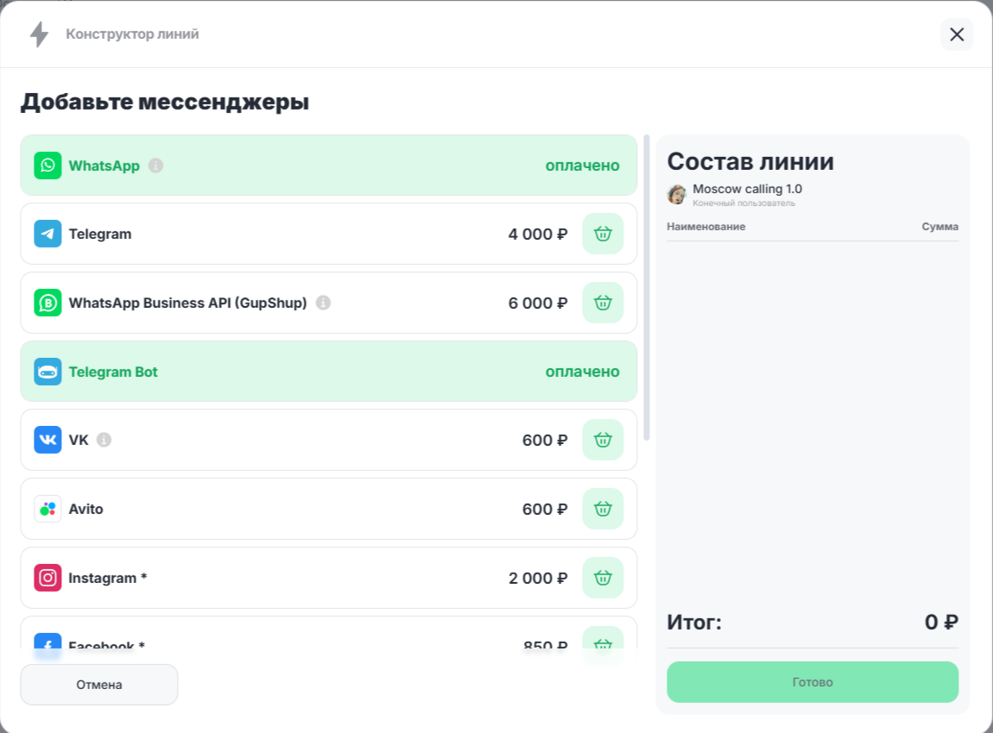Show info tooltip next to WhatsApp
993x733 pixels.
[x=155, y=166]
